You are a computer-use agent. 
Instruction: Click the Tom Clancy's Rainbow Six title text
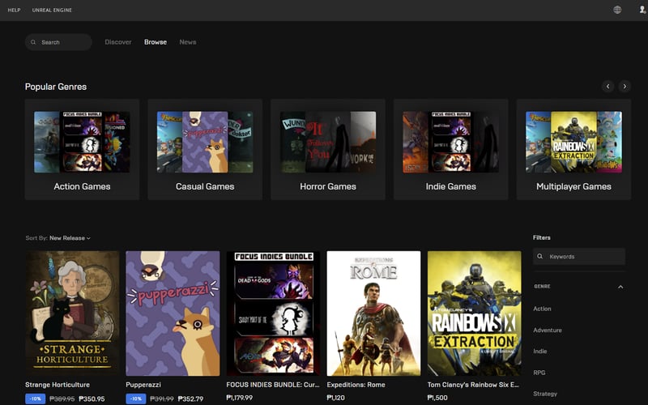coord(473,385)
